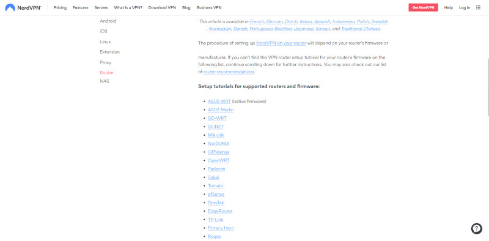Open the Korean article version

pos(323,29)
